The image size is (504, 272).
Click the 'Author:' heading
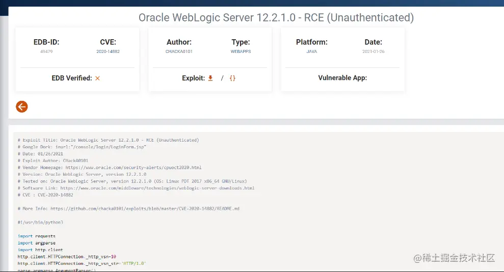coord(179,42)
